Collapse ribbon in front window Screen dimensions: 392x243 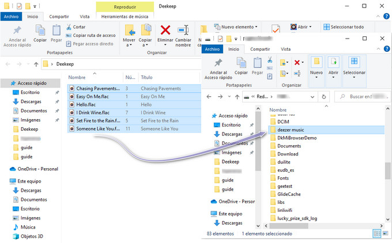378,49
